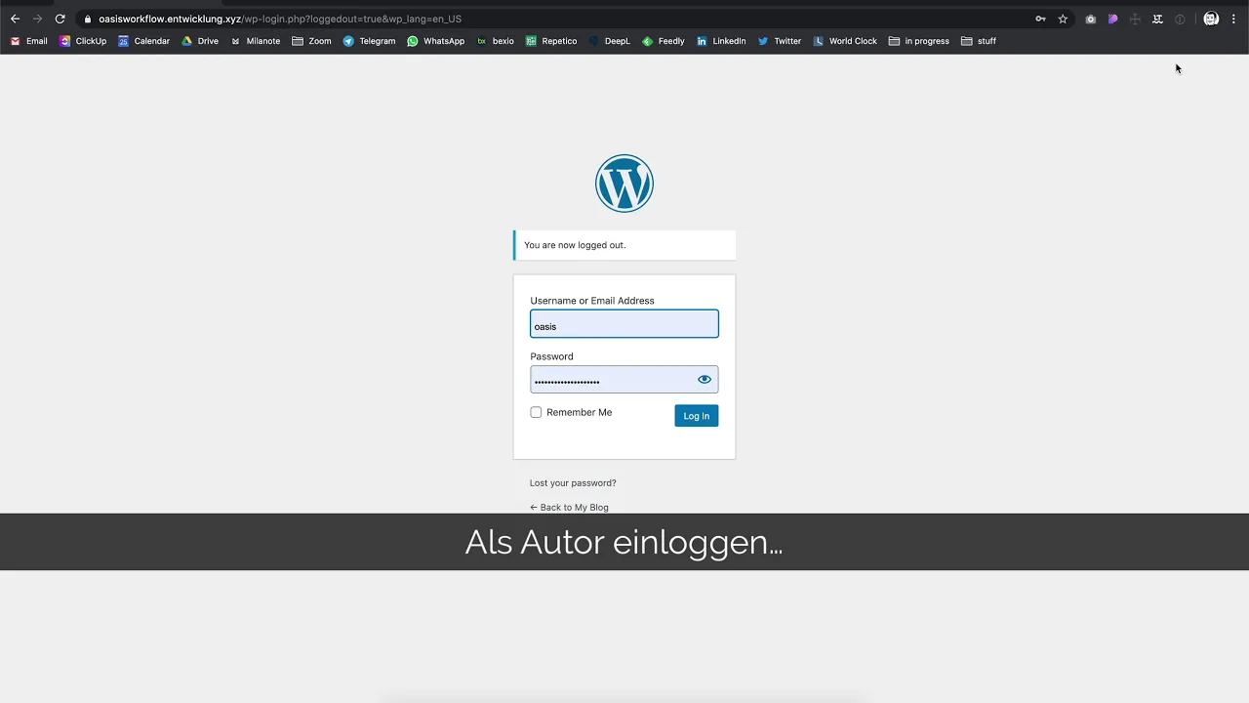This screenshot has height=703, width=1249.
Task: Click the lock icon in address bar
Action: (88, 19)
